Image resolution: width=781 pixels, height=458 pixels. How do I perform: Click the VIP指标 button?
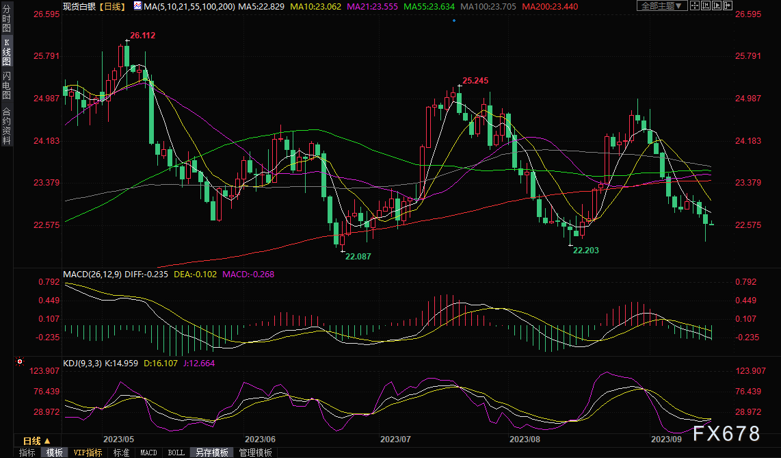[88, 453]
